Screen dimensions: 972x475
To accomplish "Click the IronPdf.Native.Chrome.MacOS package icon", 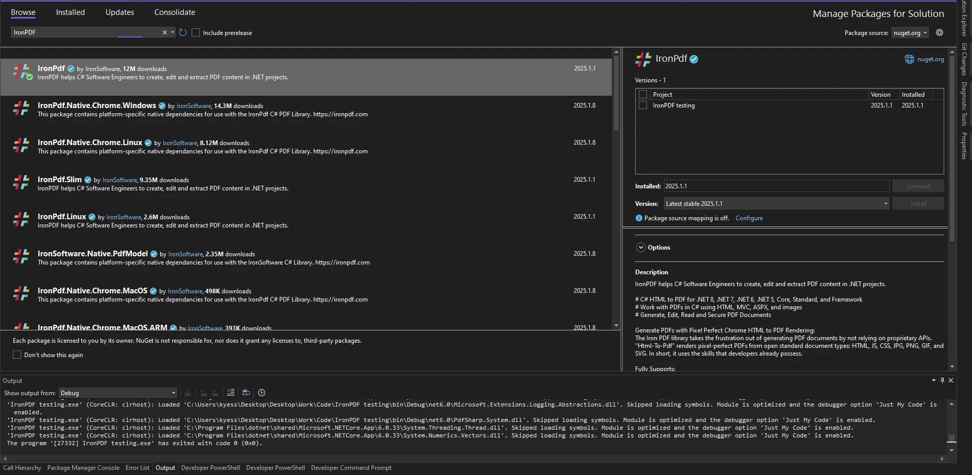I will [21, 293].
